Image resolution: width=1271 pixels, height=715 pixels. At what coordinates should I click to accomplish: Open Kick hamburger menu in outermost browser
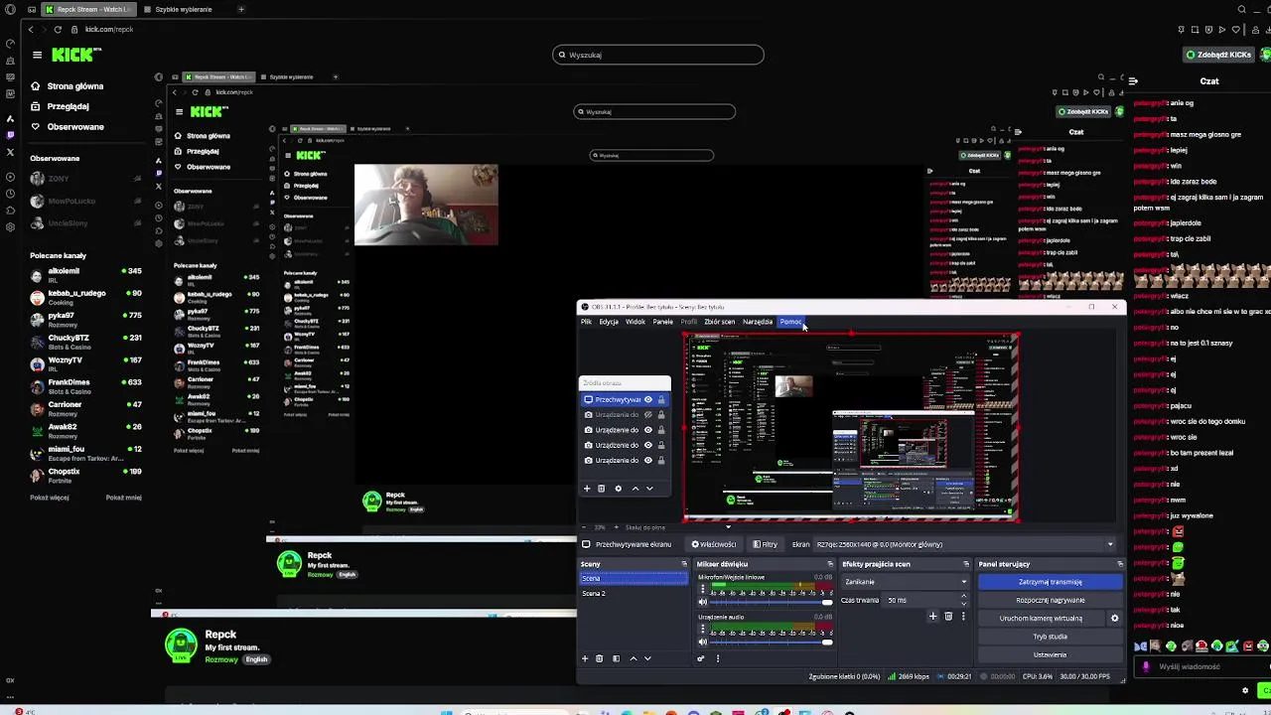pyautogui.click(x=37, y=56)
